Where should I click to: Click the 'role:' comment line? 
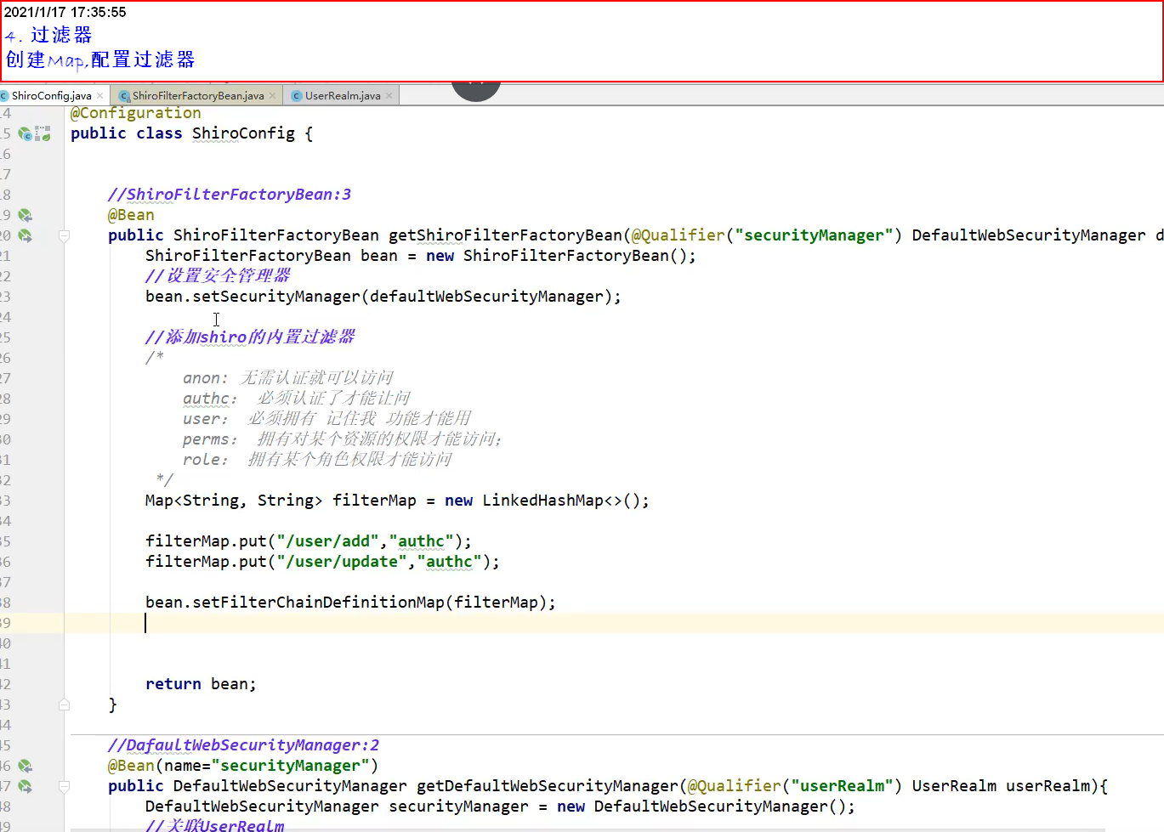point(317,460)
